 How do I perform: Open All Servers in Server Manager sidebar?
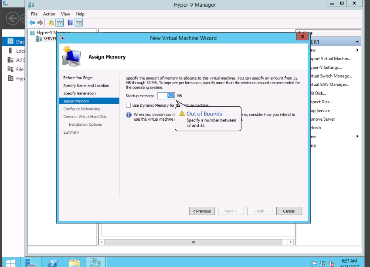[x=15, y=60]
